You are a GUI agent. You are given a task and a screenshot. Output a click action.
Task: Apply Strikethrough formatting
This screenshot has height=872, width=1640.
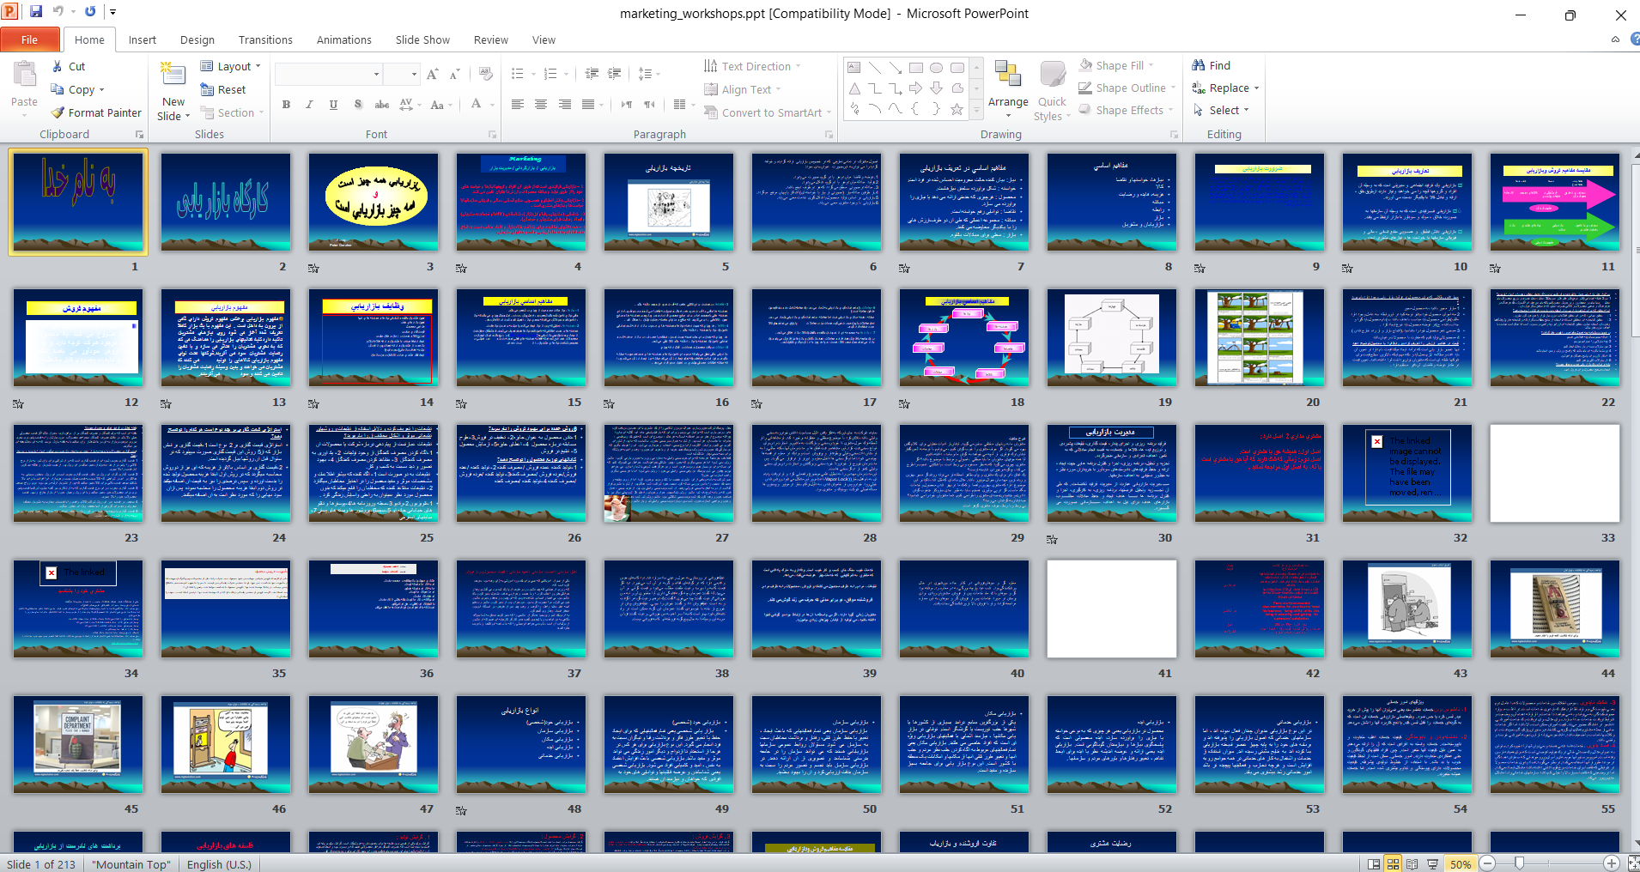(x=381, y=105)
